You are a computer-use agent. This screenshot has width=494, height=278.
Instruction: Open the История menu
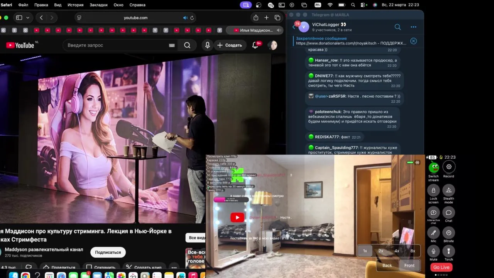pos(76,5)
